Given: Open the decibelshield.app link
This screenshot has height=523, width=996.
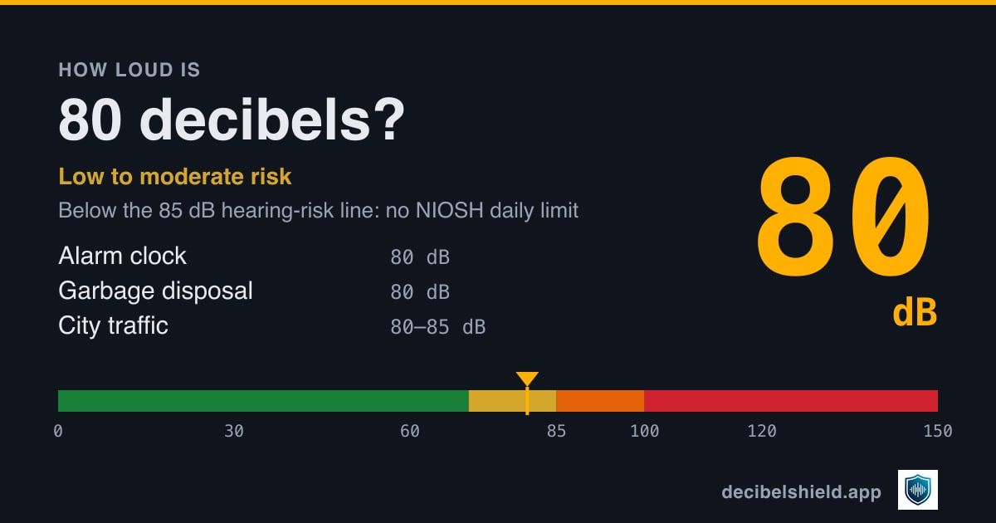Looking at the screenshot, I should click(801, 492).
